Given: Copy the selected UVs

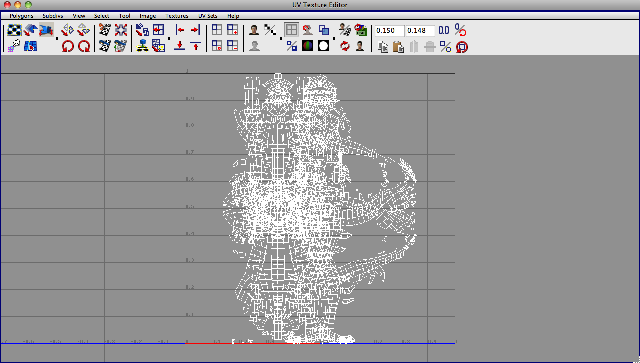Looking at the screenshot, I should point(382,46).
